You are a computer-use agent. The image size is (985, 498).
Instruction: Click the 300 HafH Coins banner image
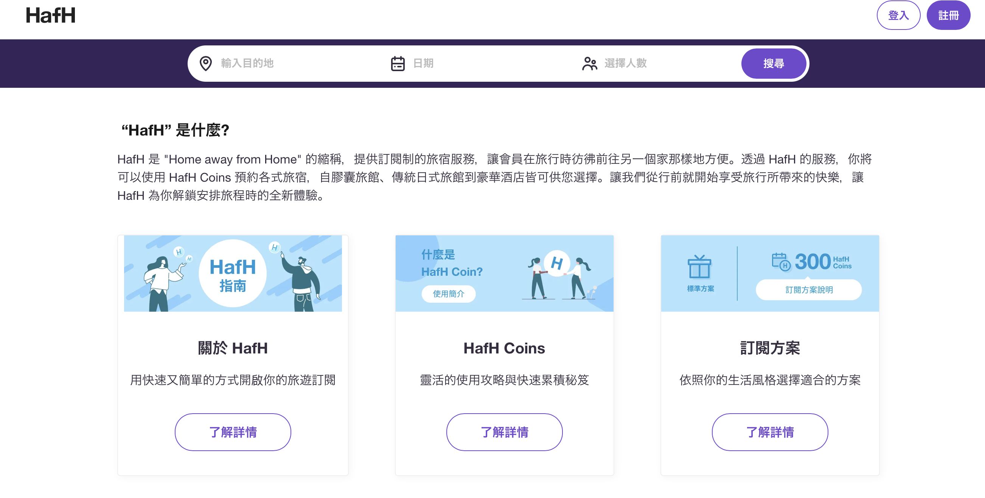(770, 274)
